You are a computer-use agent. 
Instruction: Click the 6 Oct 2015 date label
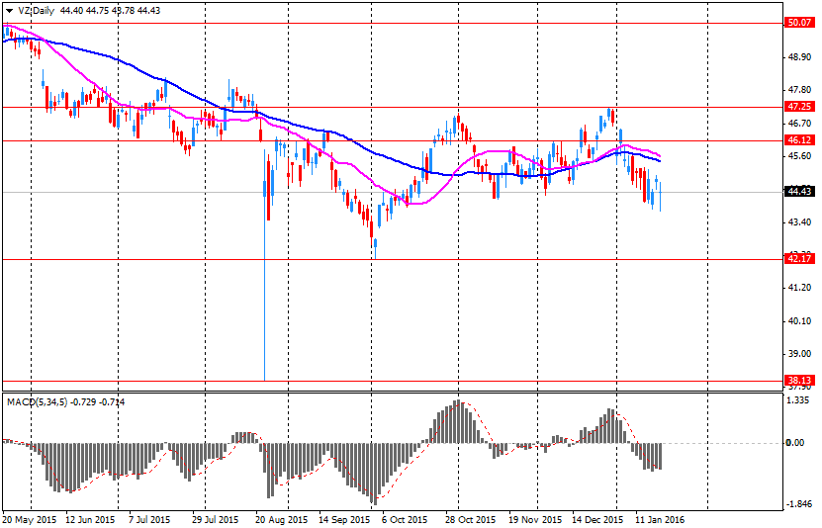[407, 519]
